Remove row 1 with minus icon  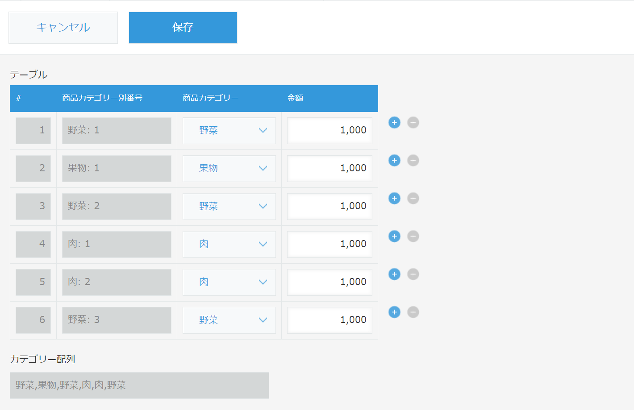pos(413,122)
